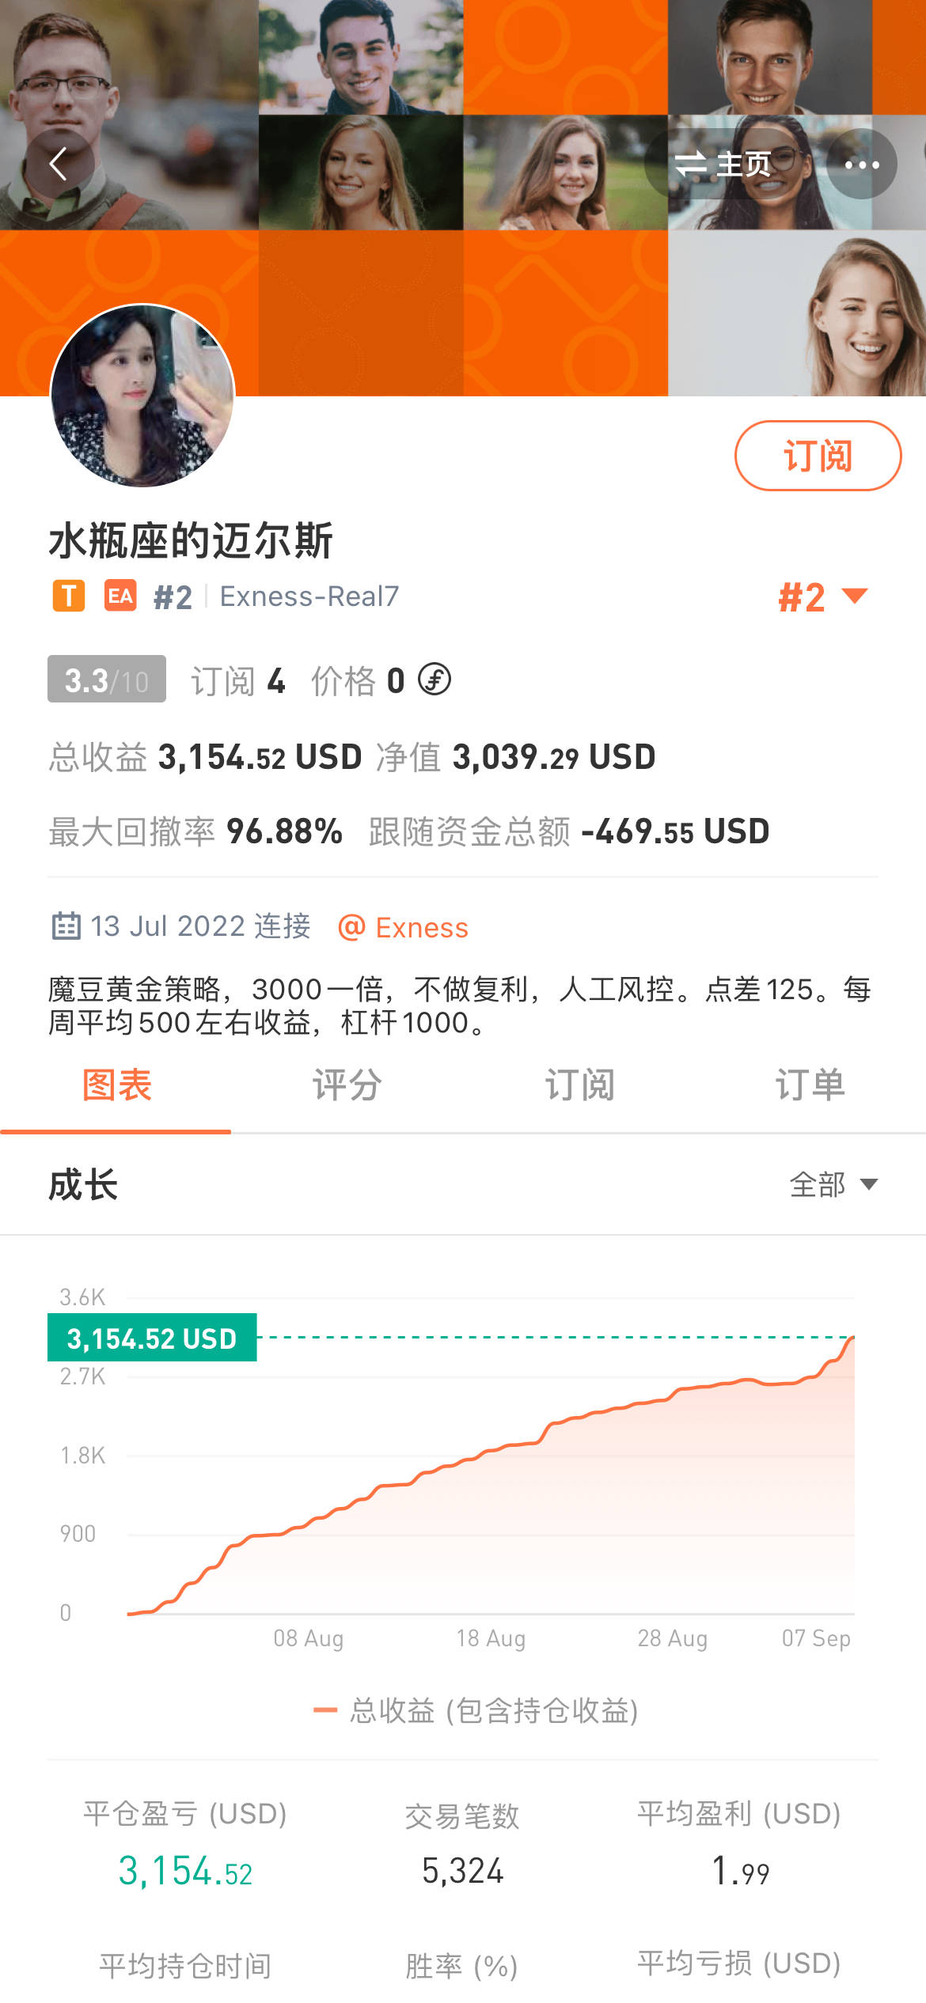
Task: Tap the 3.3/10 rating score badge
Action: tap(107, 680)
